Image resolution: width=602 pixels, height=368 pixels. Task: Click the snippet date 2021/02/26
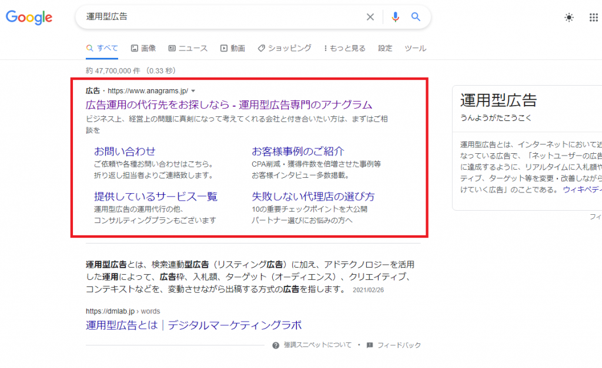pyautogui.click(x=368, y=290)
